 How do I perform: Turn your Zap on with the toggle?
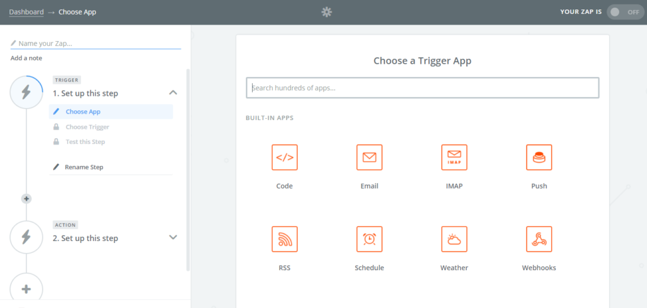tap(625, 12)
